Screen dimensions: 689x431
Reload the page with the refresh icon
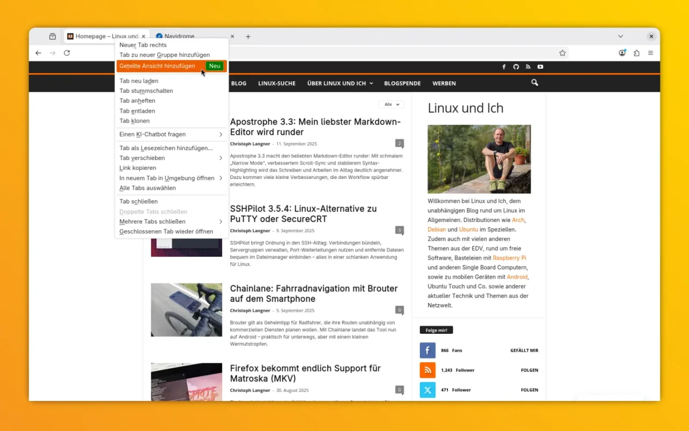(x=67, y=53)
